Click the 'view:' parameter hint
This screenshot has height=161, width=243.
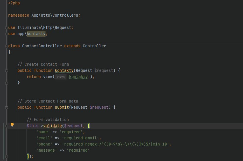click(61, 77)
